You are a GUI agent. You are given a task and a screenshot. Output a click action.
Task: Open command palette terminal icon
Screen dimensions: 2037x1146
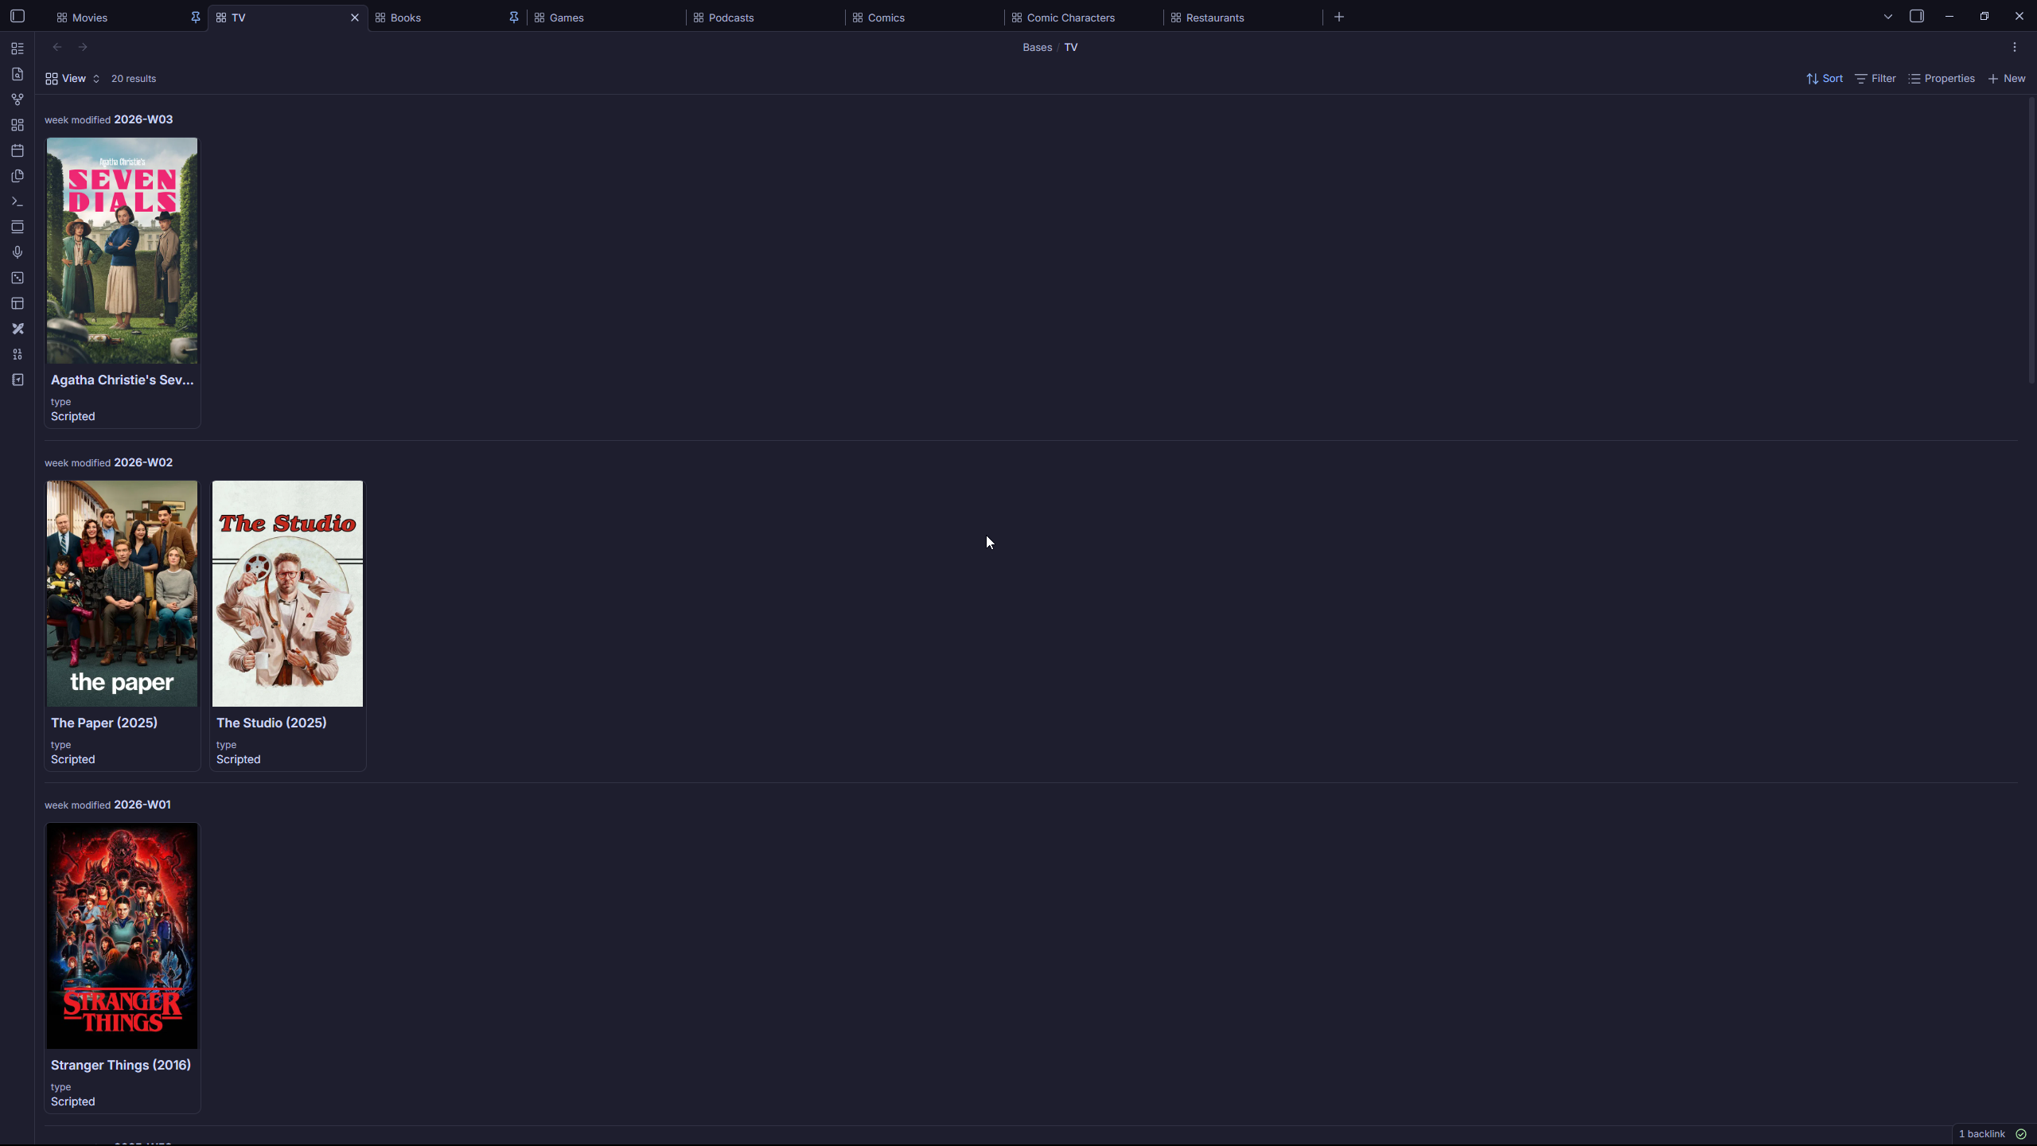18,201
